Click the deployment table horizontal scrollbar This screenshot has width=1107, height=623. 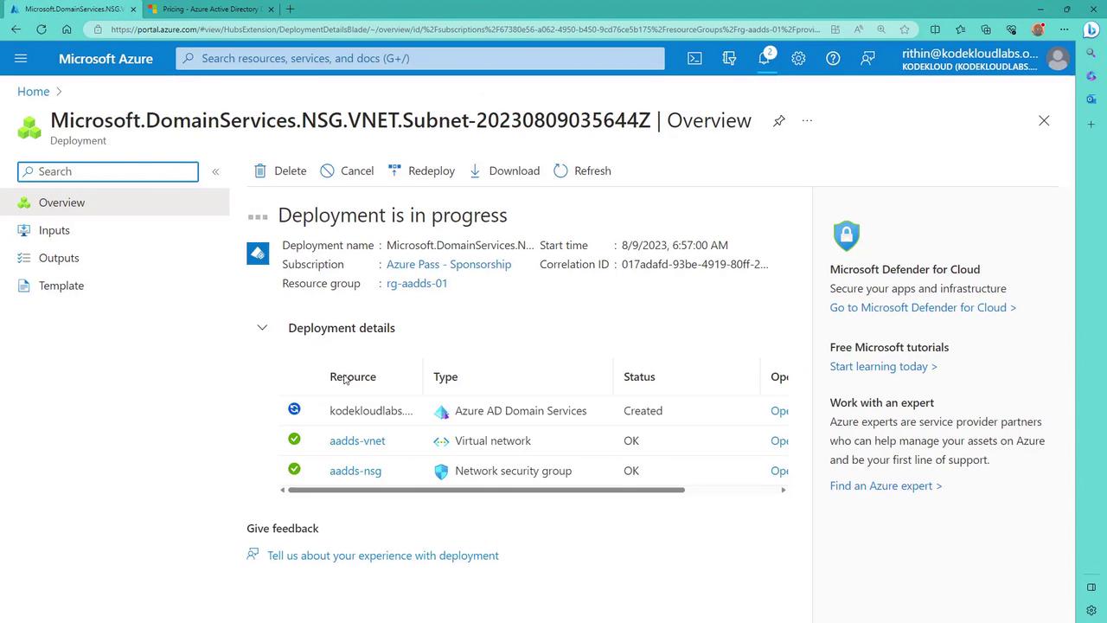[x=485, y=490]
